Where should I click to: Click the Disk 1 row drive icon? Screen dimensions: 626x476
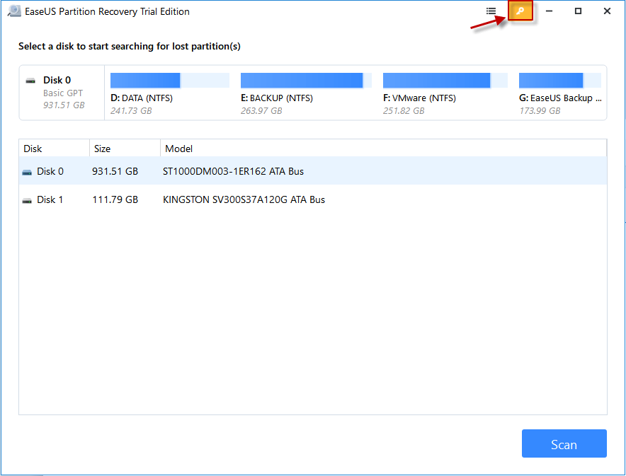(x=27, y=201)
